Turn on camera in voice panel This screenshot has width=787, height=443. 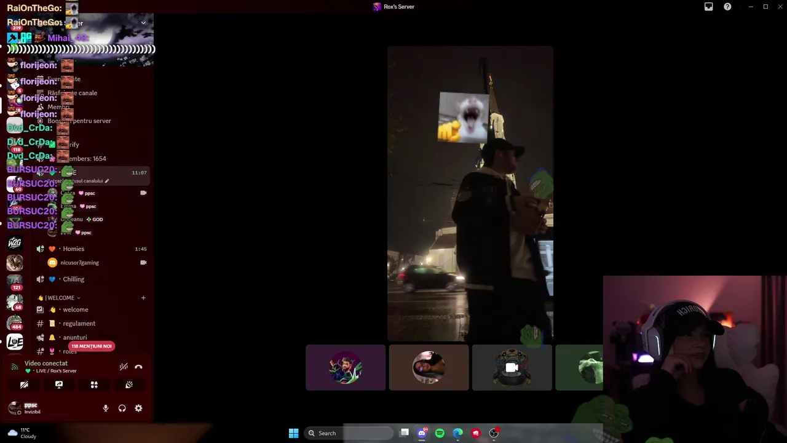[x=24, y=385]
